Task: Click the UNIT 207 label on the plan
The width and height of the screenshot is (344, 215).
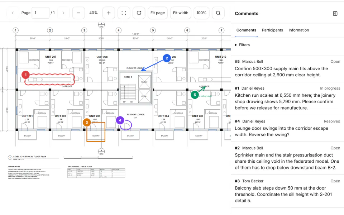Action: (x=51, y=57)
